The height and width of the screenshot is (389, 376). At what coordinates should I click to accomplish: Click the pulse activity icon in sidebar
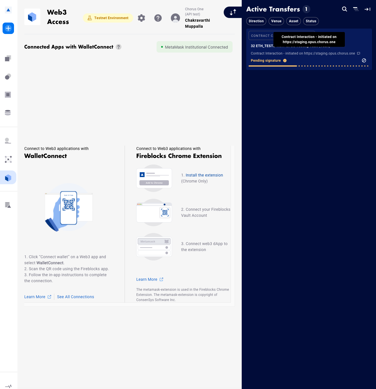click(x=8, y=386)
